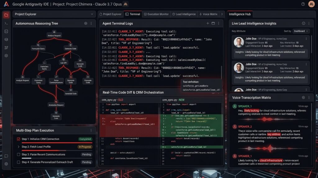318x178 pixels.
Task: Open the gear icon in left sidebar middle
Action: (6, 55)
